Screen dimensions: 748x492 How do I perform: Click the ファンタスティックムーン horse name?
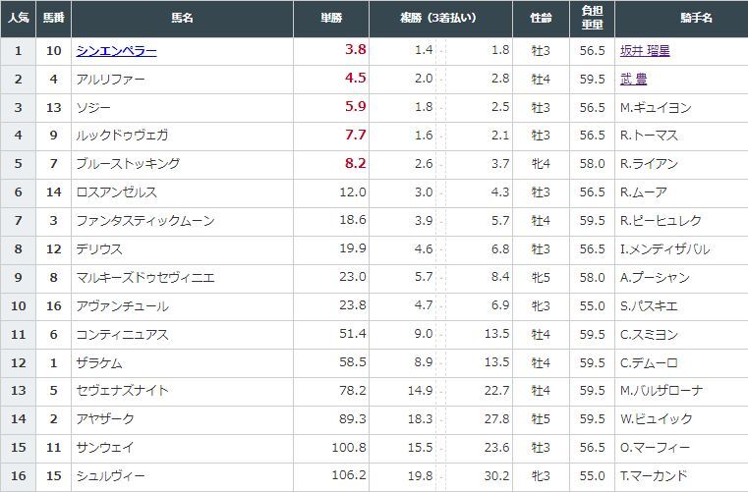[145, 221]
